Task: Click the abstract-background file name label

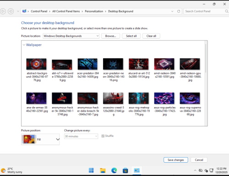Action: pos(37,77)
